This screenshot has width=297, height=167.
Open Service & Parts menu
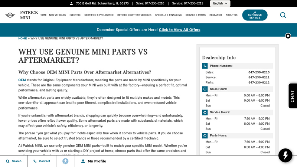point(196,15)
